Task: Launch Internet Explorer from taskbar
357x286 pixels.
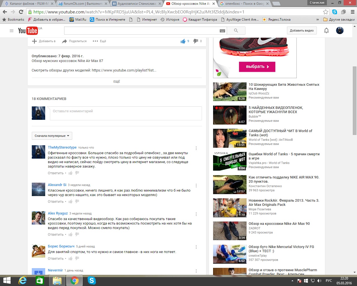Action: tap(22, 281)
